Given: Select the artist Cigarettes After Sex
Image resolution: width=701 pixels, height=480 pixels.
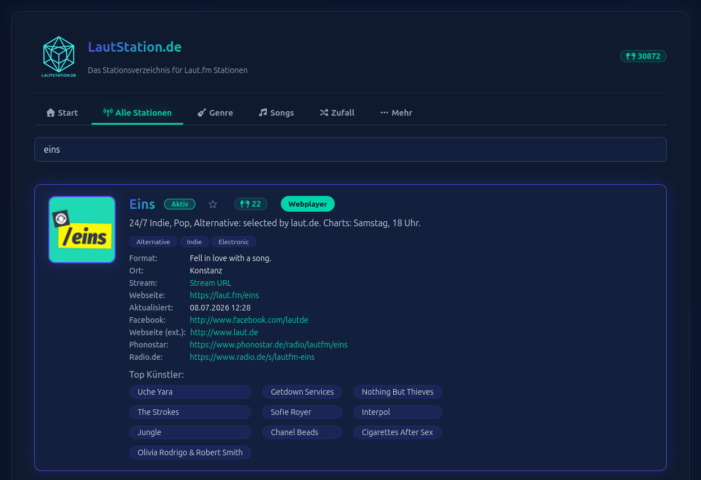Looking at the screenshot, I should click(x=398, y=432).
